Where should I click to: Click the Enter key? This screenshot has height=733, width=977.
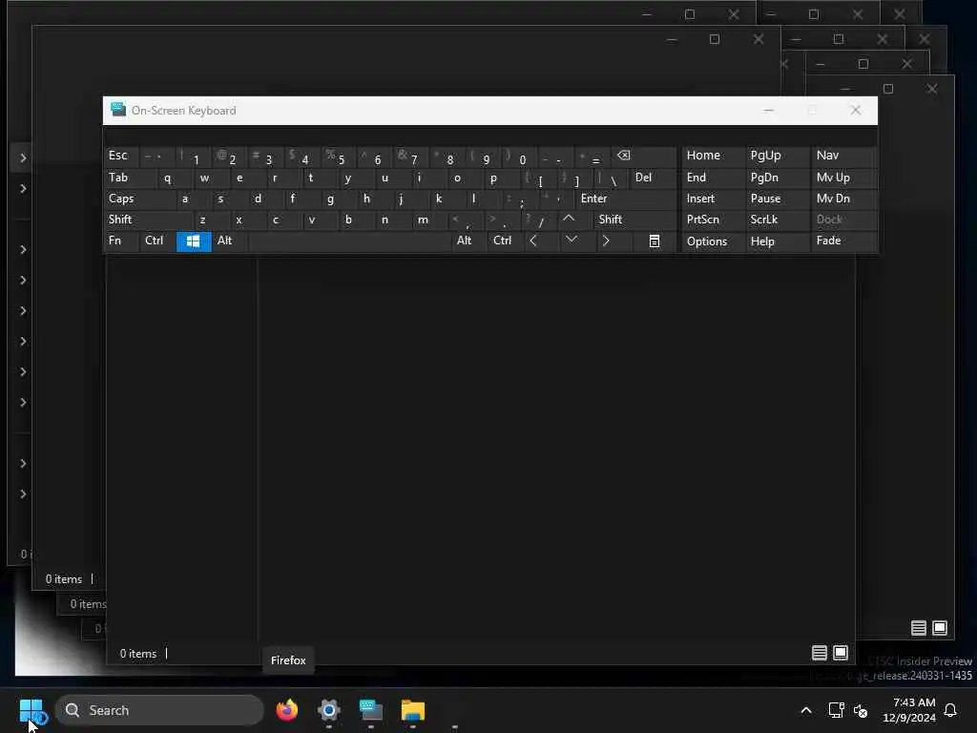(626, 199)
